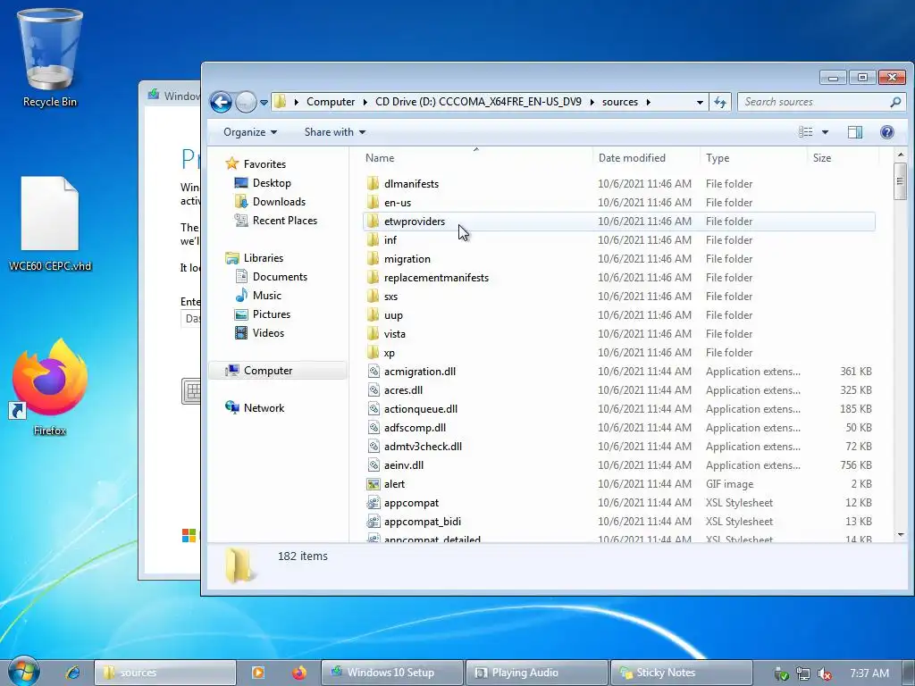Image resolution: width=915 pixels, height=686 pixels.
Task: Select the adfscomp.dll file
Action: click(415, 428)
